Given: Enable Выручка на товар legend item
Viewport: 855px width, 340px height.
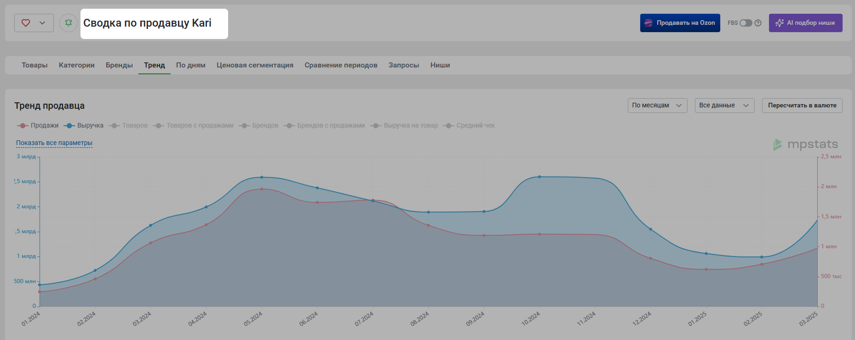Looking at the screenshot, I should (x=404, y=126).
